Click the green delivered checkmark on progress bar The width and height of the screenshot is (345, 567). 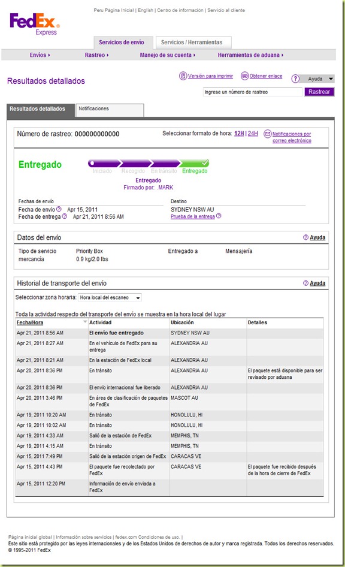pyautogui.click(x=205, y=162)
